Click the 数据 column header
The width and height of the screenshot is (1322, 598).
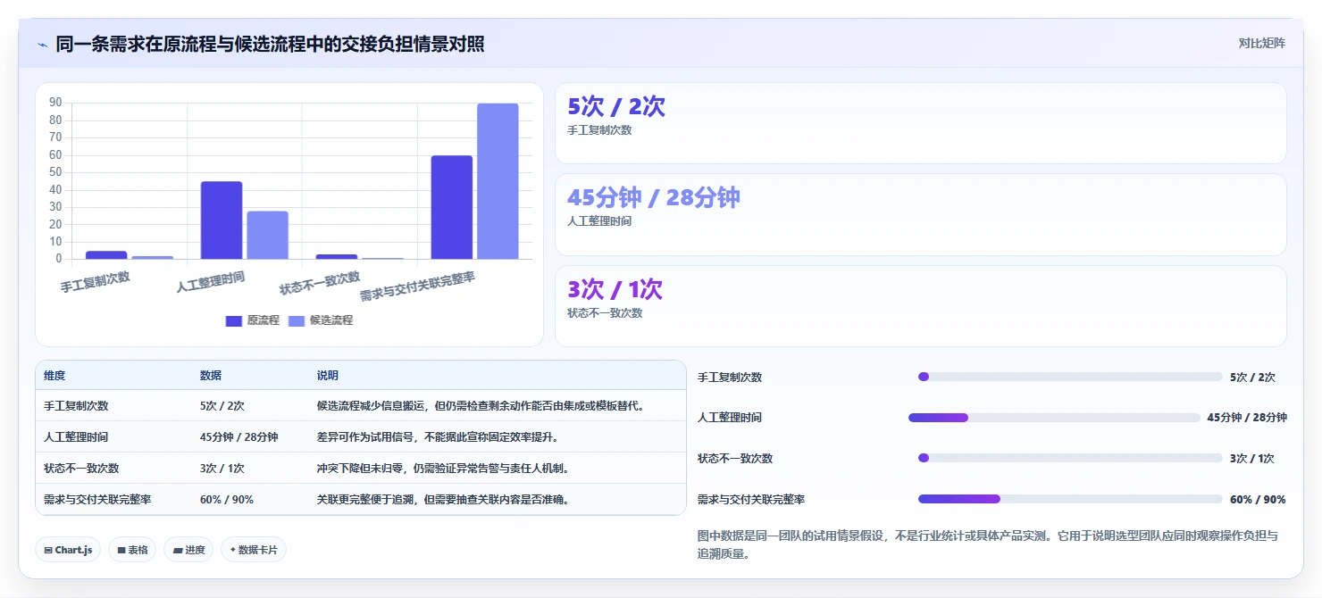click(x=211, y=376)
